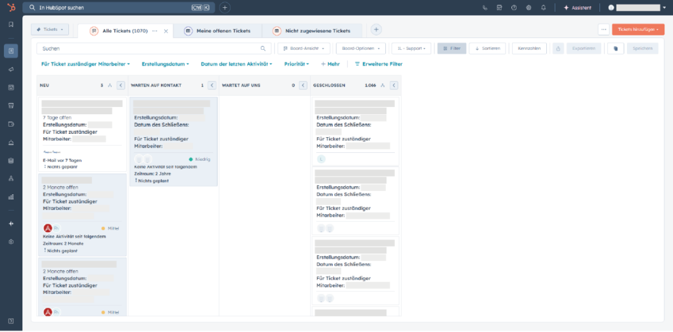Click the phone calling icon in the top bar
This screenshot has width=673, height=332.
(485, 8)
